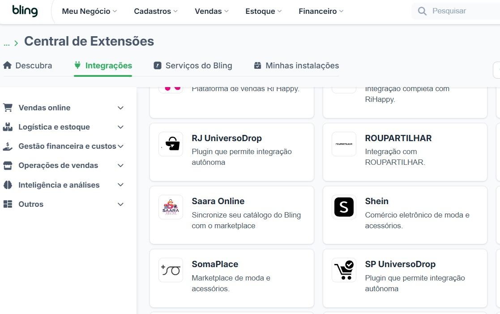Open the Shein integration

405,215
